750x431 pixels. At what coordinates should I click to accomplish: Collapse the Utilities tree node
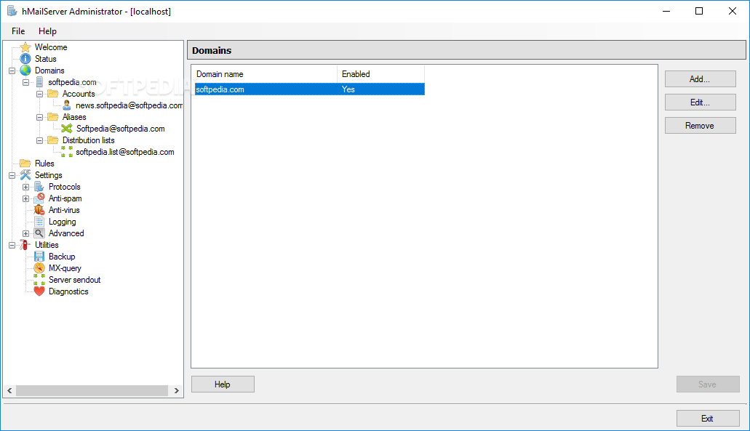click(12, 245)
